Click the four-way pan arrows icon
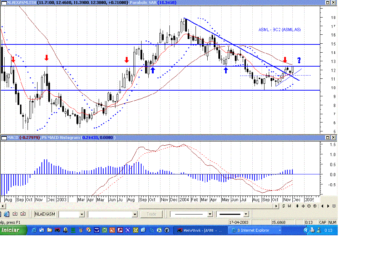366x275 pixels. coord(303,206)
